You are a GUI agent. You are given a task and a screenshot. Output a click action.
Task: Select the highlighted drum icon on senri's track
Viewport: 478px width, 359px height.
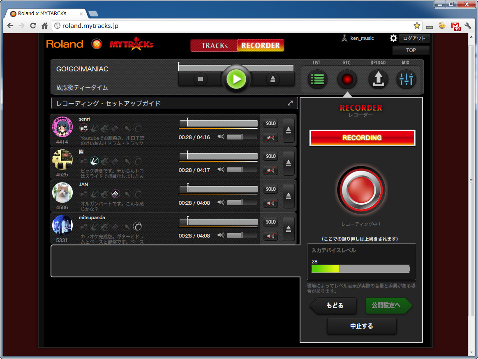pos(84,128)
